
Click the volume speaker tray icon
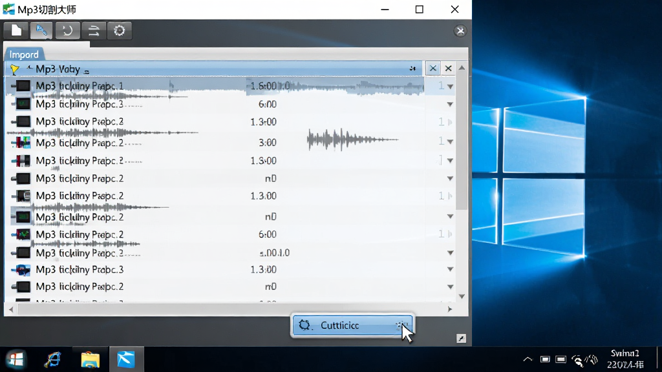(593, 359)
